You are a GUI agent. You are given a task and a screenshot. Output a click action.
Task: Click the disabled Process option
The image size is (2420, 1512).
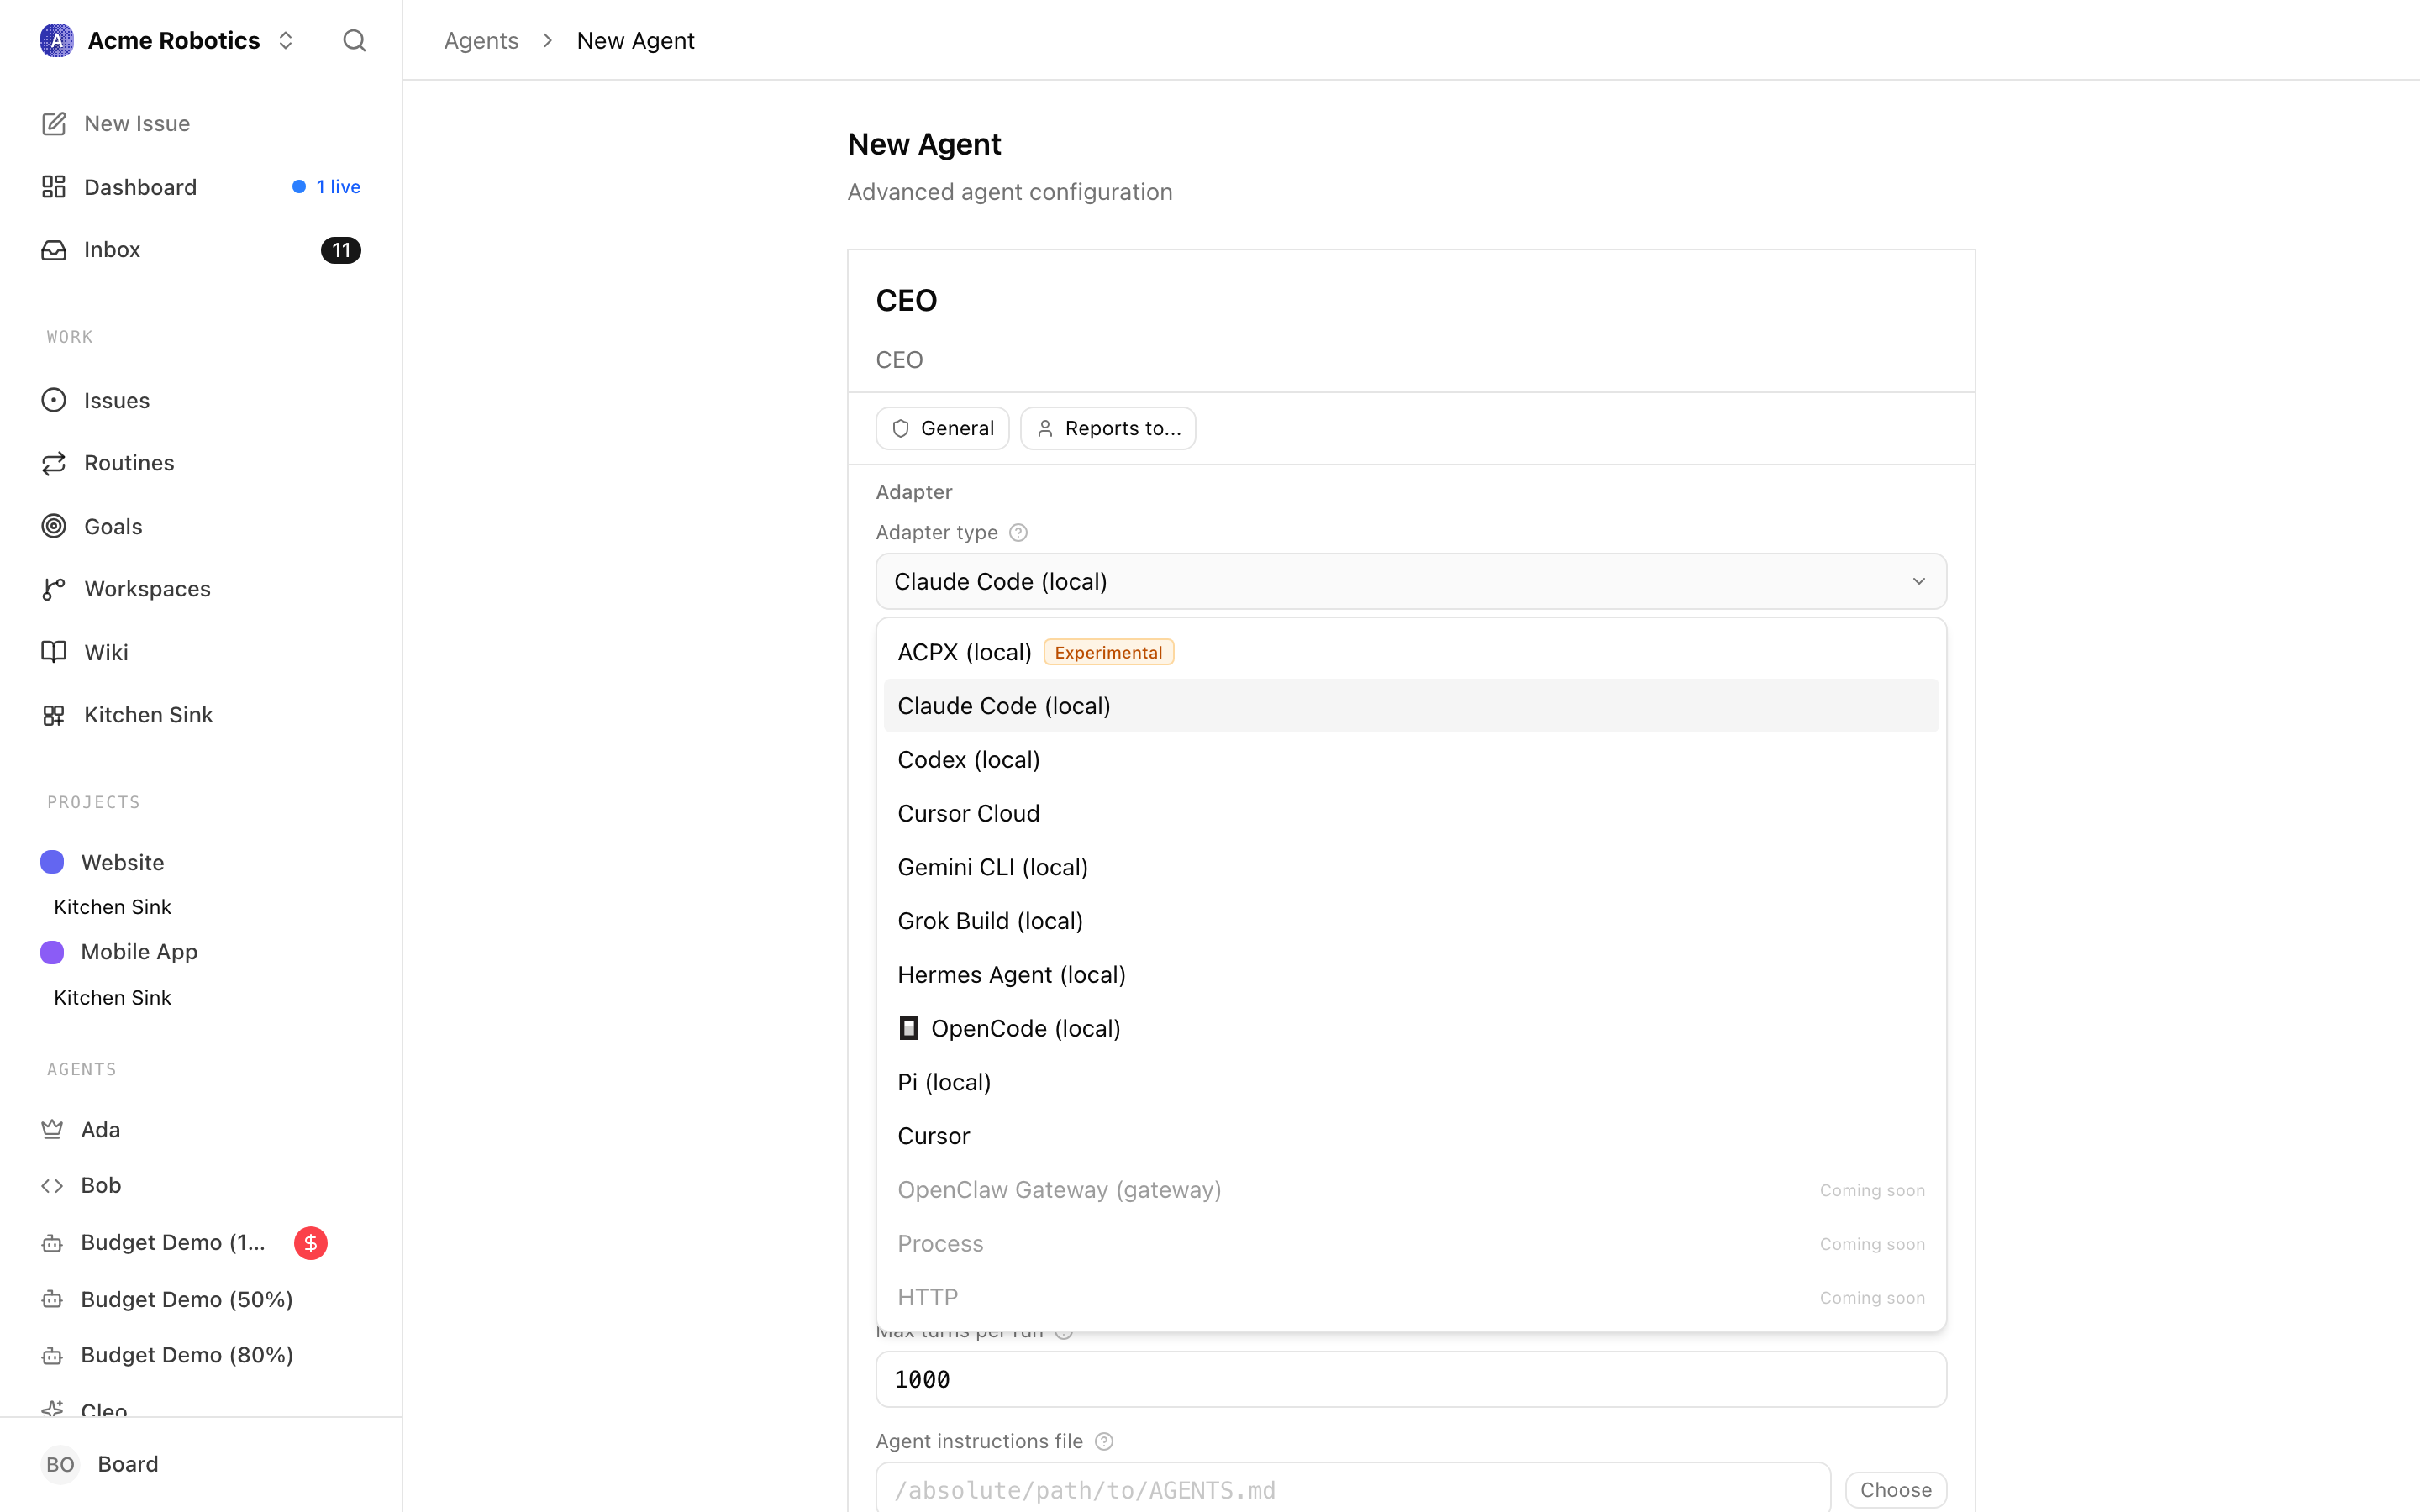[1411, 1243]
